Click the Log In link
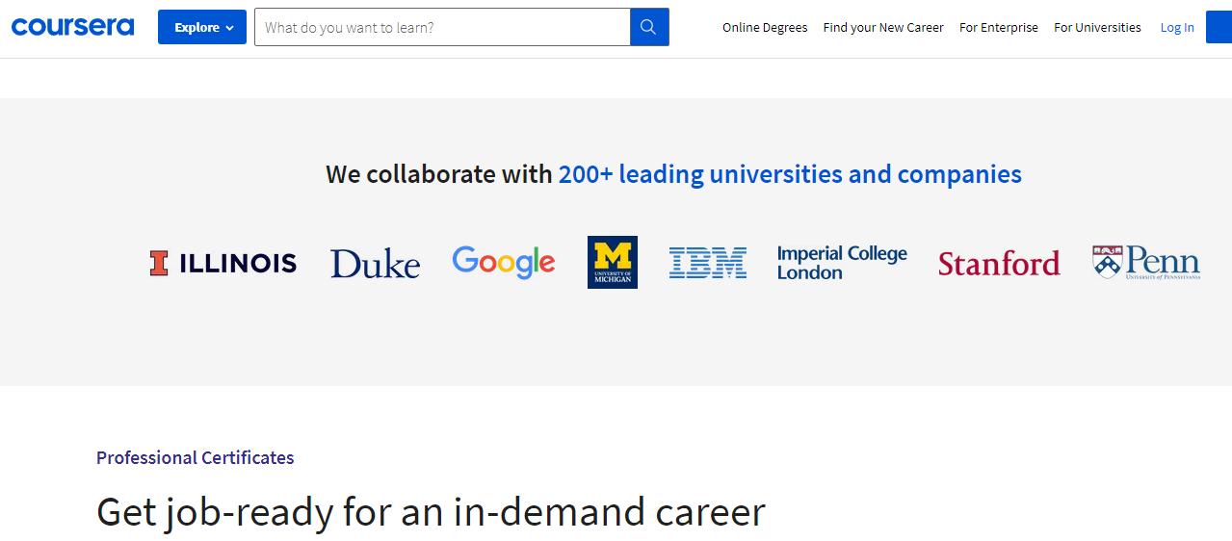 point(1176,28)
